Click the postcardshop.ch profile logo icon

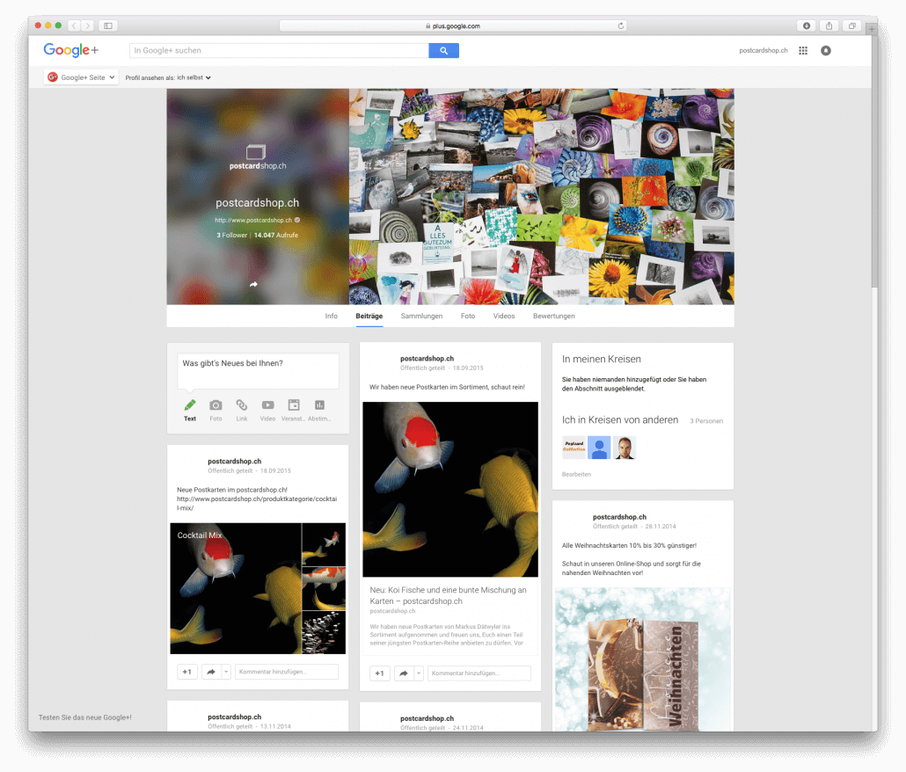tap(257, 157)
